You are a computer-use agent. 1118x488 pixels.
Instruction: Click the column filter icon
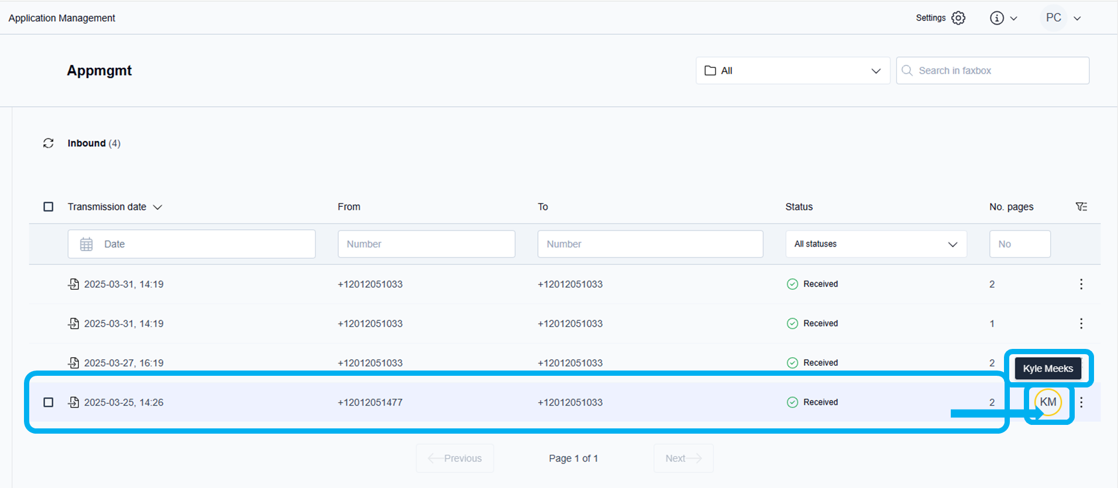pos(1081,207)
